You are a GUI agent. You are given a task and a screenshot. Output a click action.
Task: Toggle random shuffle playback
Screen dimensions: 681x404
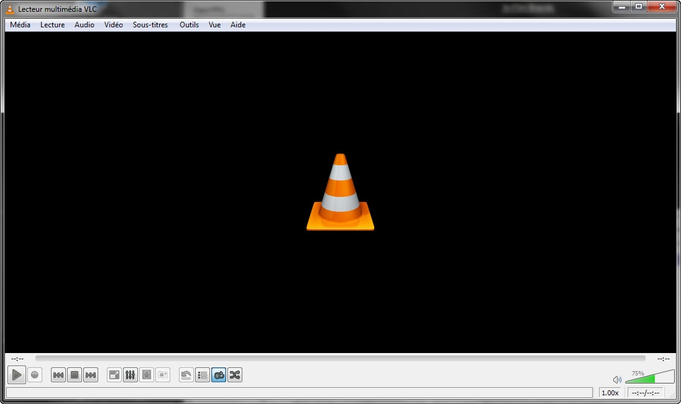point(234,375)
